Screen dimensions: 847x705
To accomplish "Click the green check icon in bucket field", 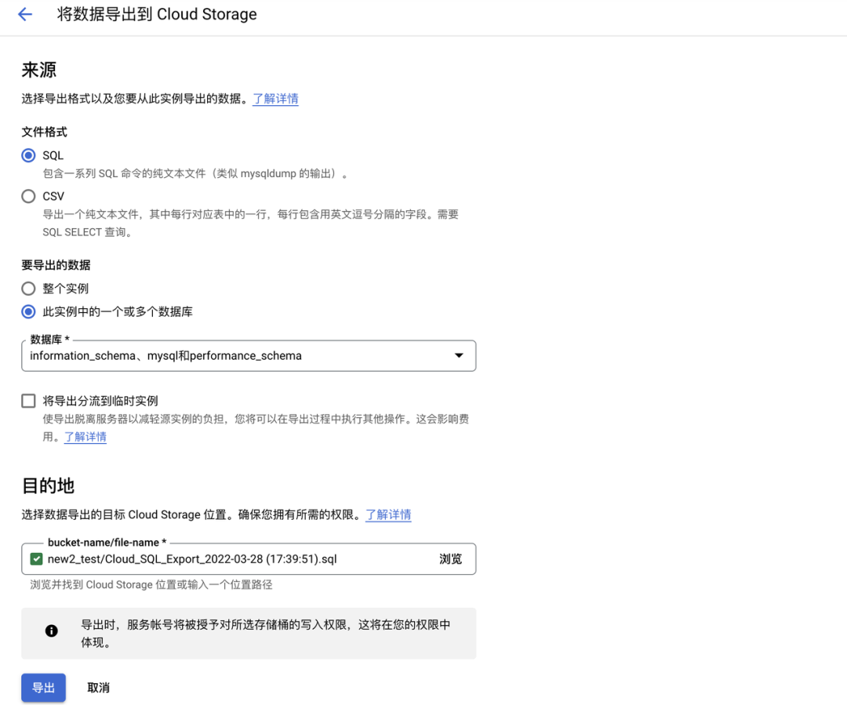I will click(36, 558).
